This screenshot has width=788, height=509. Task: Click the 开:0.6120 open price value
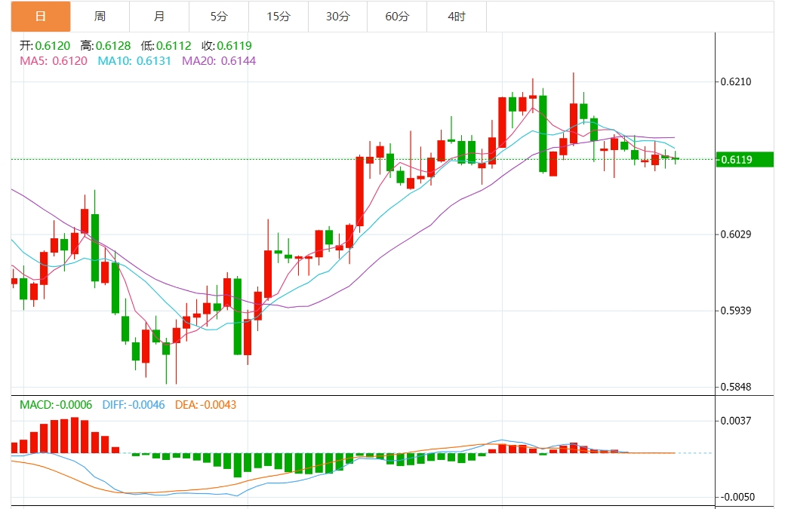coord(45,46)
